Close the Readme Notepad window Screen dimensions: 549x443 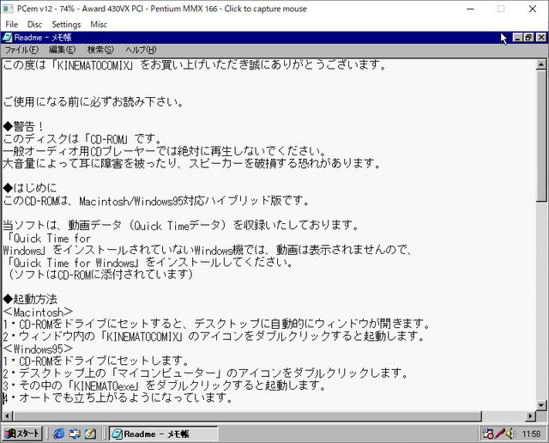pyautogui.click(x=541, y=37)
